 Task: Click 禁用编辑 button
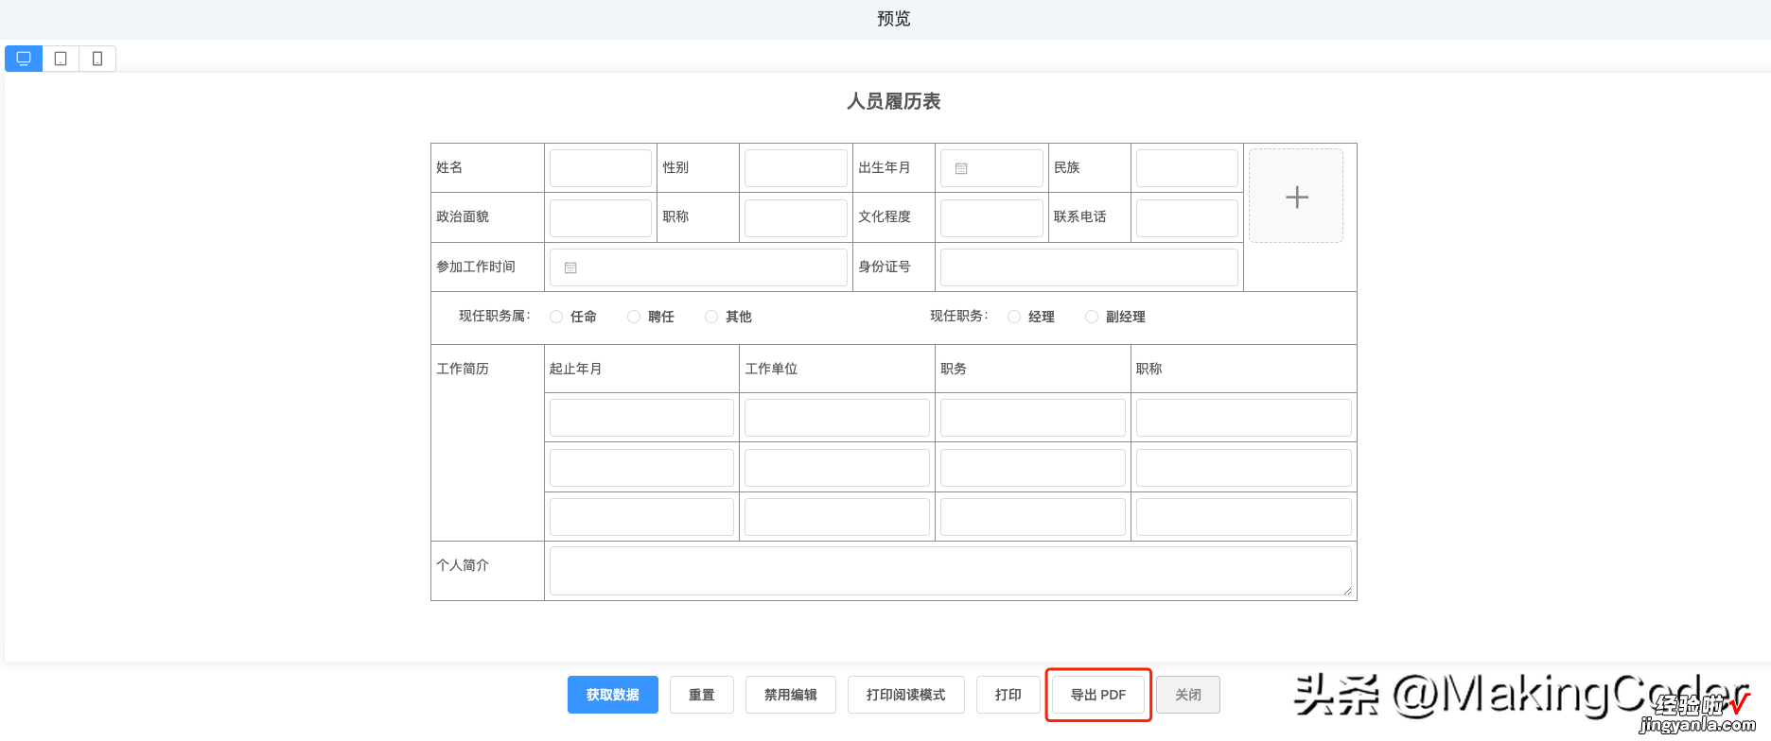[791, 695]
